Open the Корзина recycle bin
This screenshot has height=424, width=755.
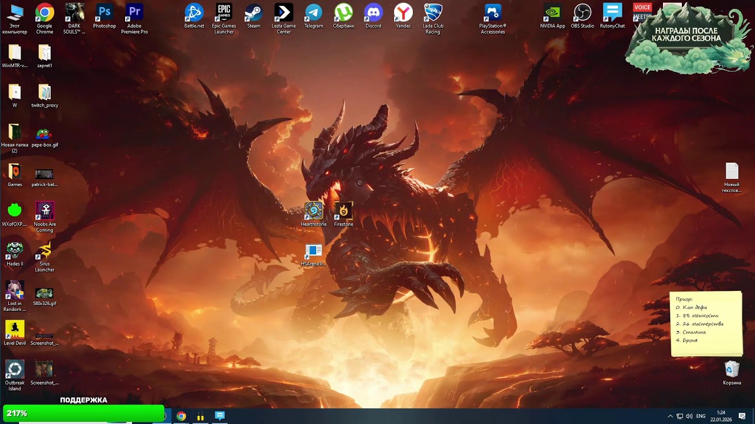point(732,373)
